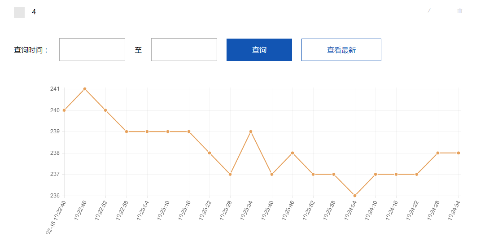Select the data point at 10:23:22
This screenshot has height=241, width=502.
tap(210, 153)
